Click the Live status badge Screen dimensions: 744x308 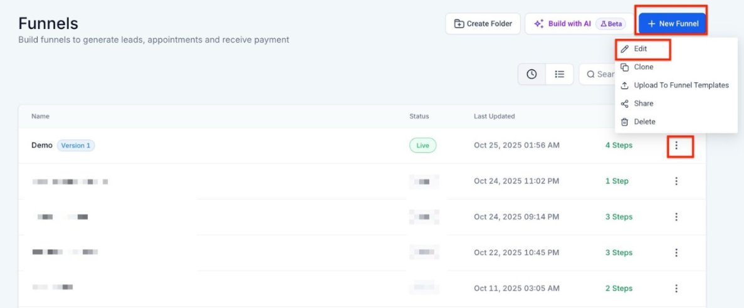(x=422, y=146)
